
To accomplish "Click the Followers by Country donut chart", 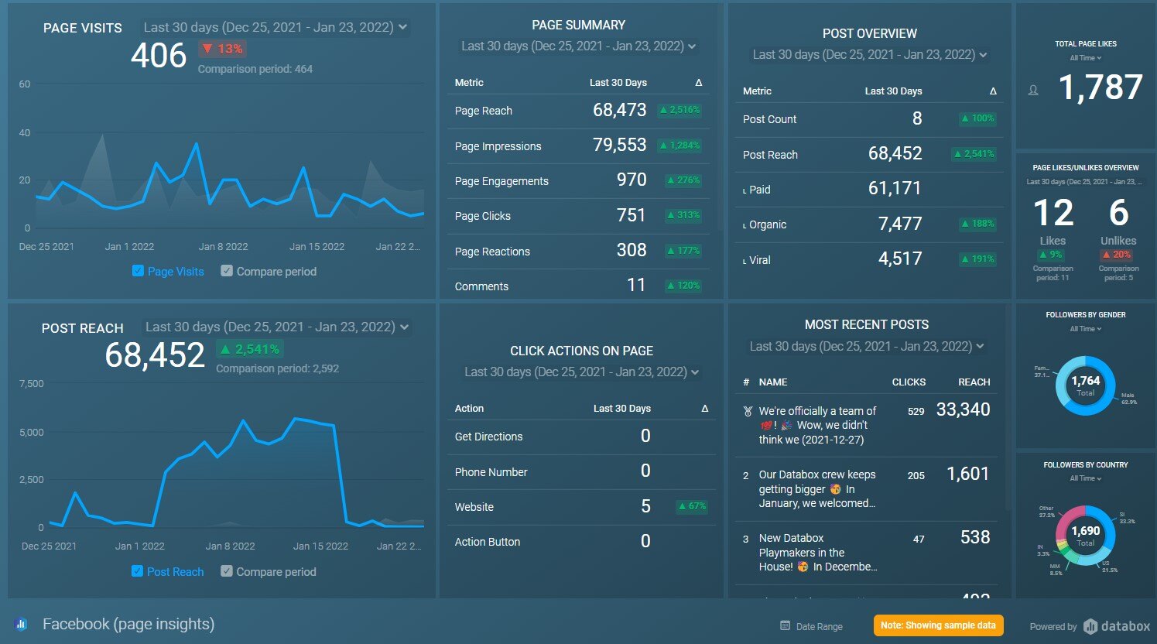I will (x=1085, y=536).
